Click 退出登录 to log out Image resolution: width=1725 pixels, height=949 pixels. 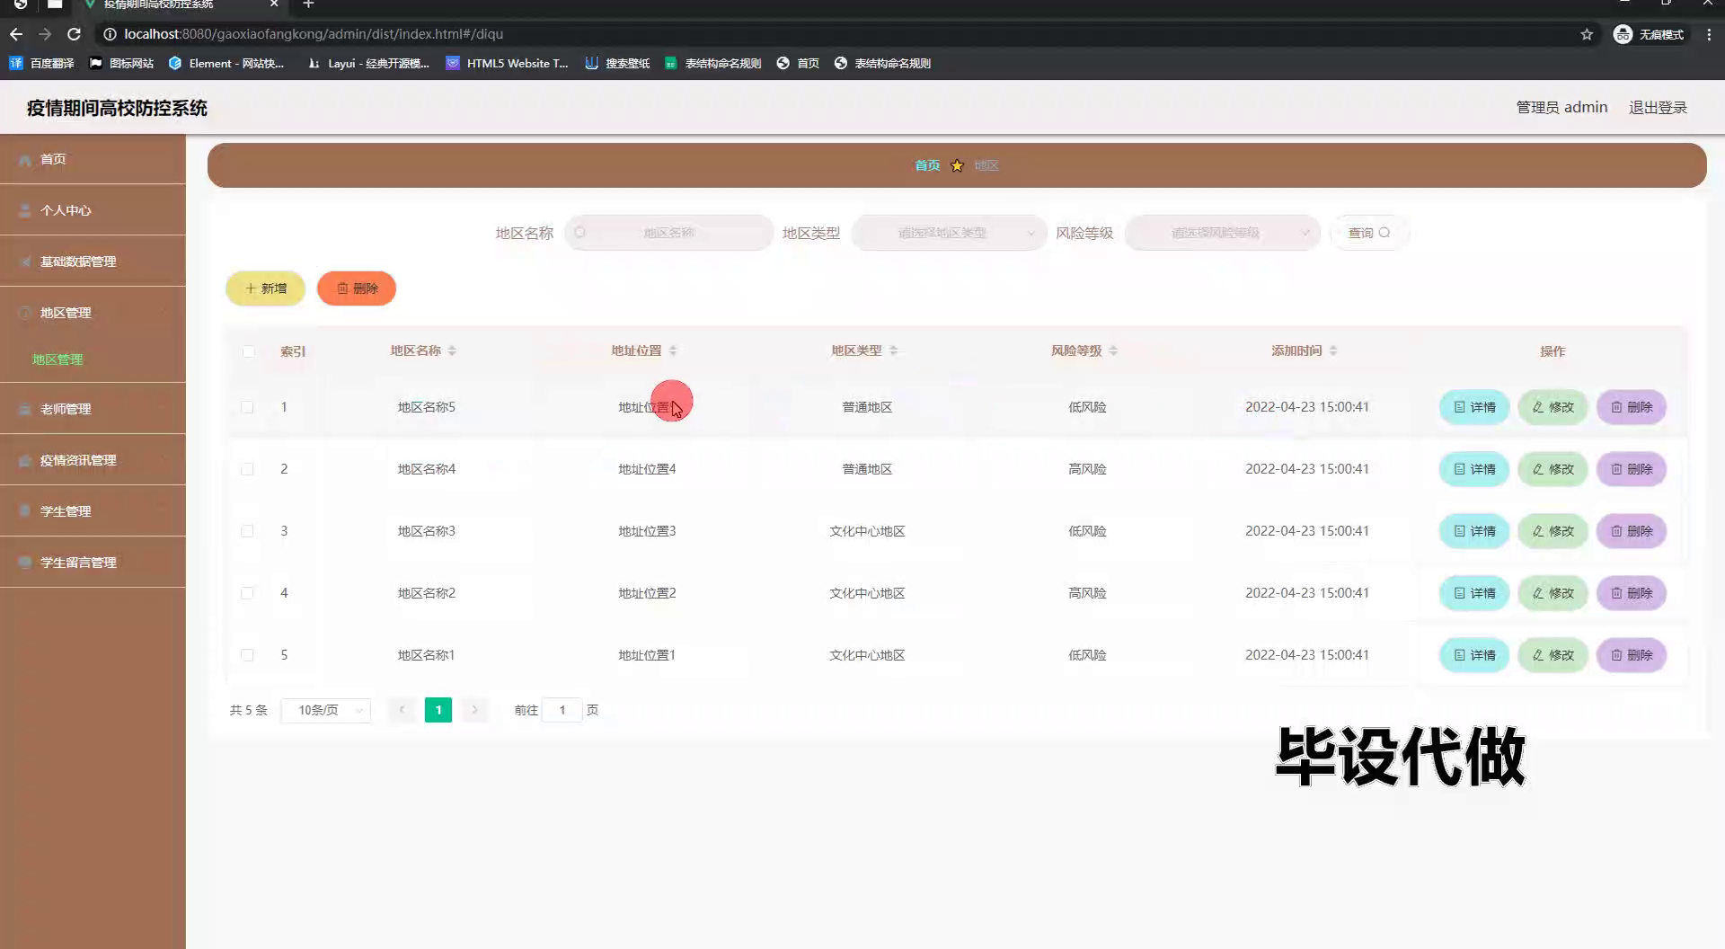[x=1658, y=108]
